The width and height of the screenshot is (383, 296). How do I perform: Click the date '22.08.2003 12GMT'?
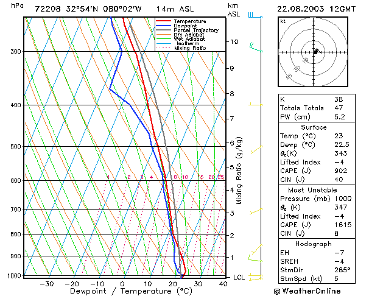(x=316, y=9)
